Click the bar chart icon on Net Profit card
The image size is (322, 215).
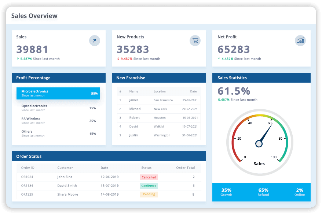[x=300, y=40]
